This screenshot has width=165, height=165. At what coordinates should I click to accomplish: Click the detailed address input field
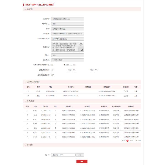(x=67, y=34)
